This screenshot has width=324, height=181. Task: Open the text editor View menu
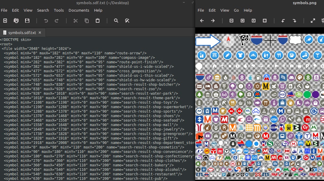pos(28,10)
